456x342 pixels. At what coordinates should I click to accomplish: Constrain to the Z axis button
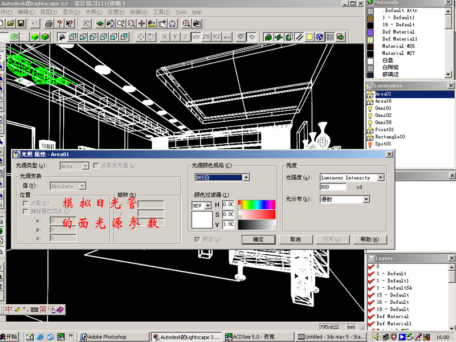coord(186,37)
